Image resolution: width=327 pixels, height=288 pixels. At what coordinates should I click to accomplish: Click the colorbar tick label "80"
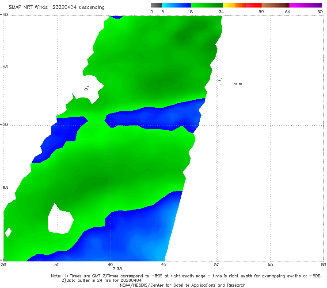(320, 12)
